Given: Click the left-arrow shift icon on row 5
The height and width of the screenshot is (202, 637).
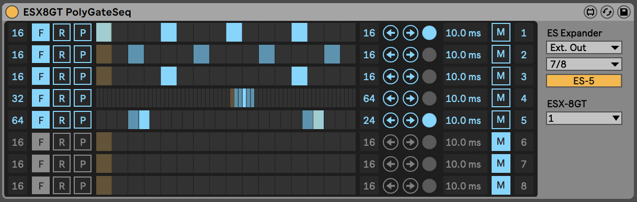Looking at the screenshot, I should click(390, 120).
